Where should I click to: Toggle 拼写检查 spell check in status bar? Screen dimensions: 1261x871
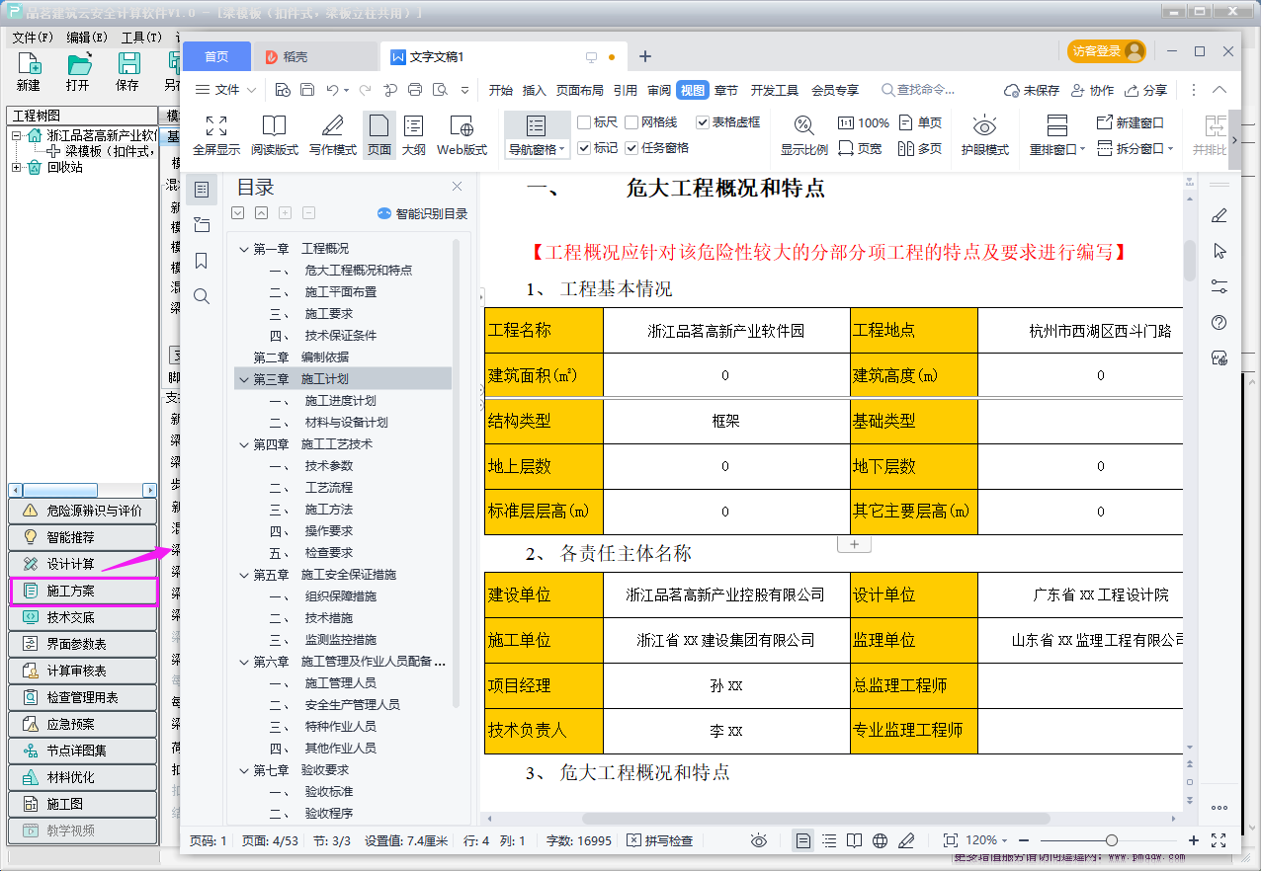(659, 840)
